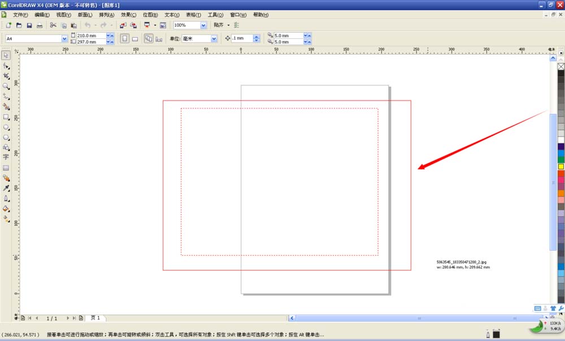Switch page to portrait orientation
The image size is (565, 341).
coord(125,38)
